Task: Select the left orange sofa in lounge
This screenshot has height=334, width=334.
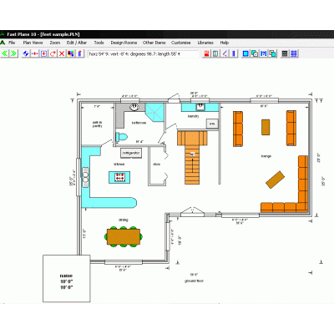Action: [238, 129]
